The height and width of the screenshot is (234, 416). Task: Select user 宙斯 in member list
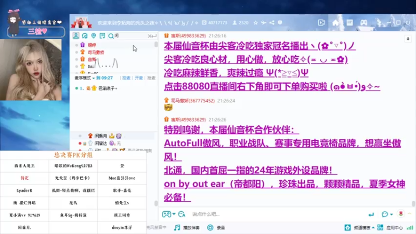tap(92, 59)
